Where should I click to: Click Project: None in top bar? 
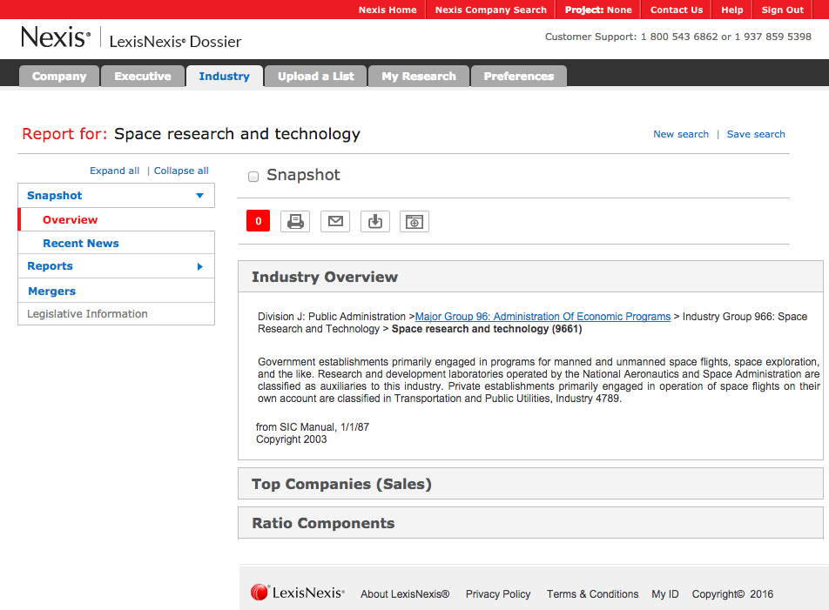click(x=598, y=10)
